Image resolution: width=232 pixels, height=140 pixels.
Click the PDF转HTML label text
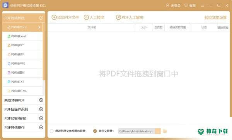point(19,91)
